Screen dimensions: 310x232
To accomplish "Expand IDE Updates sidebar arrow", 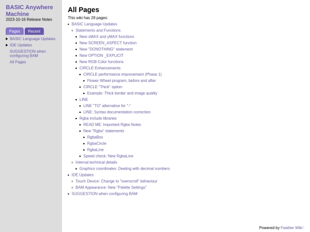I will (7, 45).
